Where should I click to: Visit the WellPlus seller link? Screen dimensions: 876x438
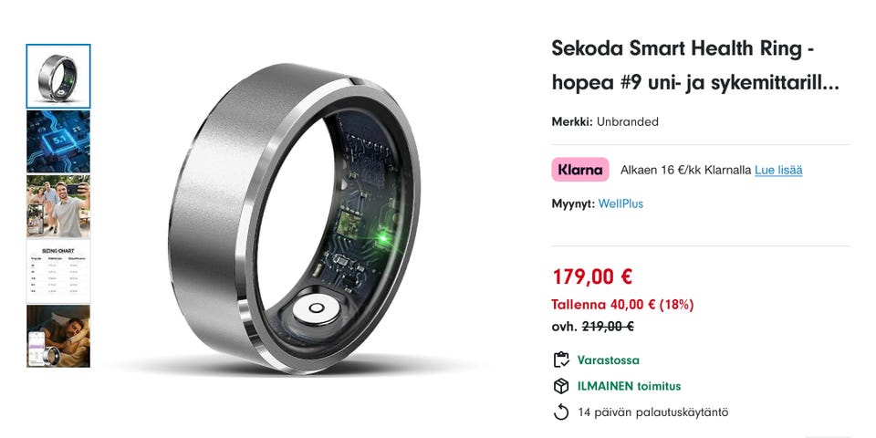[620, 203]
